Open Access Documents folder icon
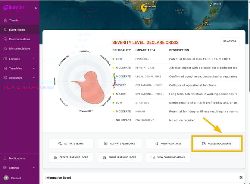 click(x=204, y=144)
